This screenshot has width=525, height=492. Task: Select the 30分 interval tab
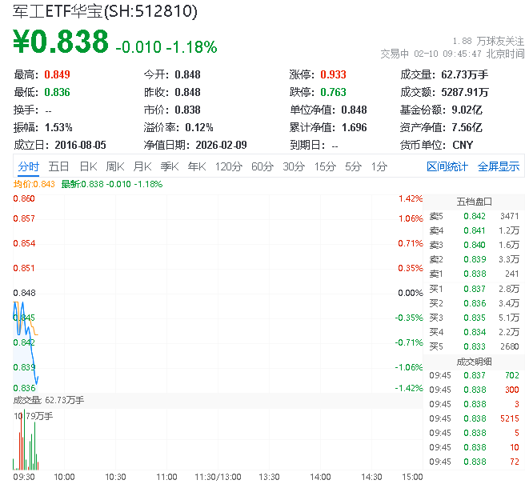coord(293,166)
